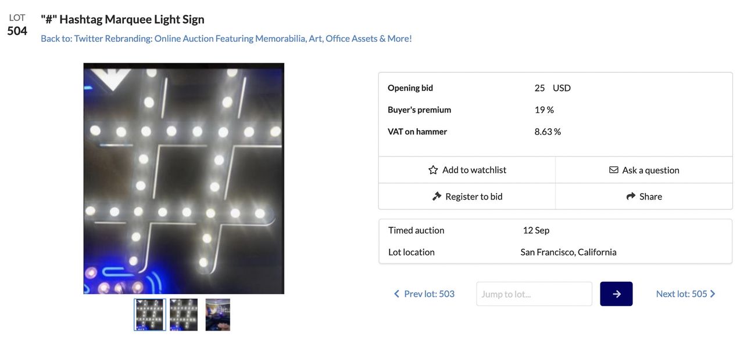Image resolution: width=744 pixels, height=352 pixels.
Task: Select the first hashtag sign thumbnail
Action: (150, 315)
